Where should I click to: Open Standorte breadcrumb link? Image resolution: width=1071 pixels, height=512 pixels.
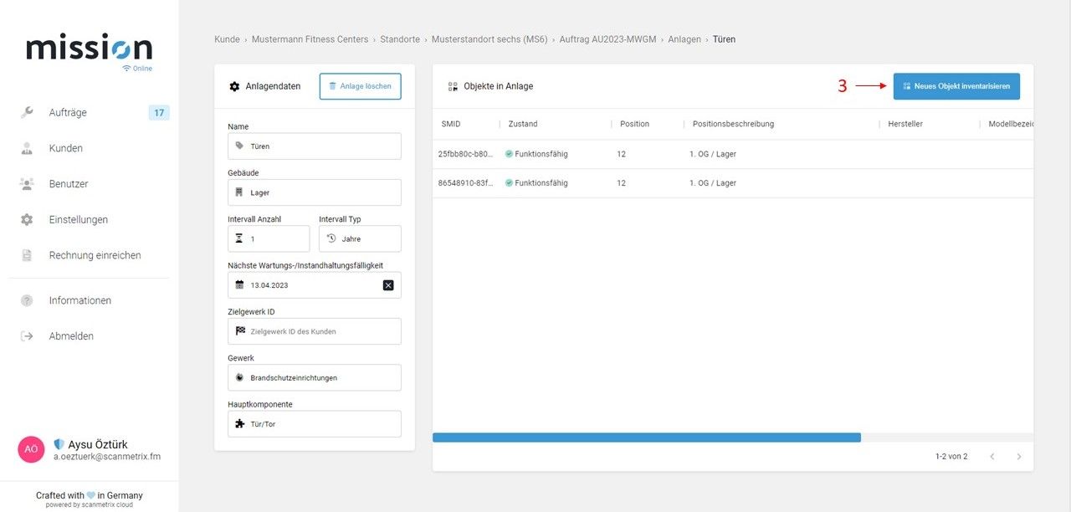[x=399, y=39]
